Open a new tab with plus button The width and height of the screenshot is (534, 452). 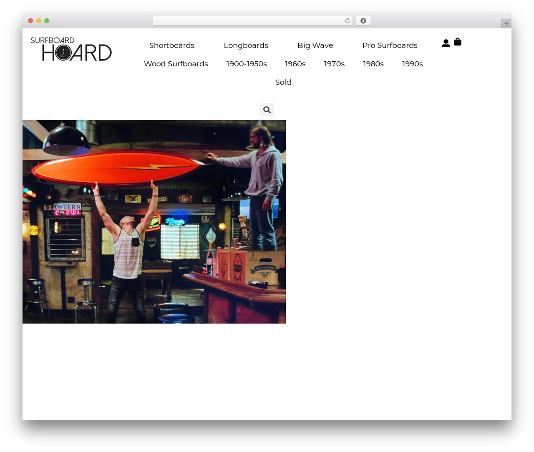click(x=506, y=24)
